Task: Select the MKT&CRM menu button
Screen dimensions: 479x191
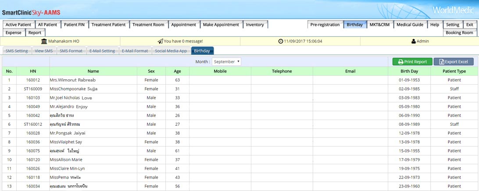Action: click(379, 25)
